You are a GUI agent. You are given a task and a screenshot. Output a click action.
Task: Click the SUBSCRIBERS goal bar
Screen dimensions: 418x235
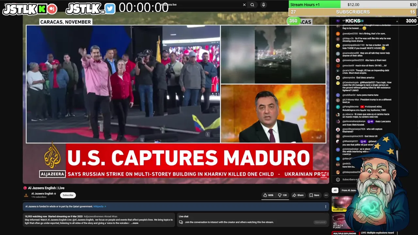353,12
